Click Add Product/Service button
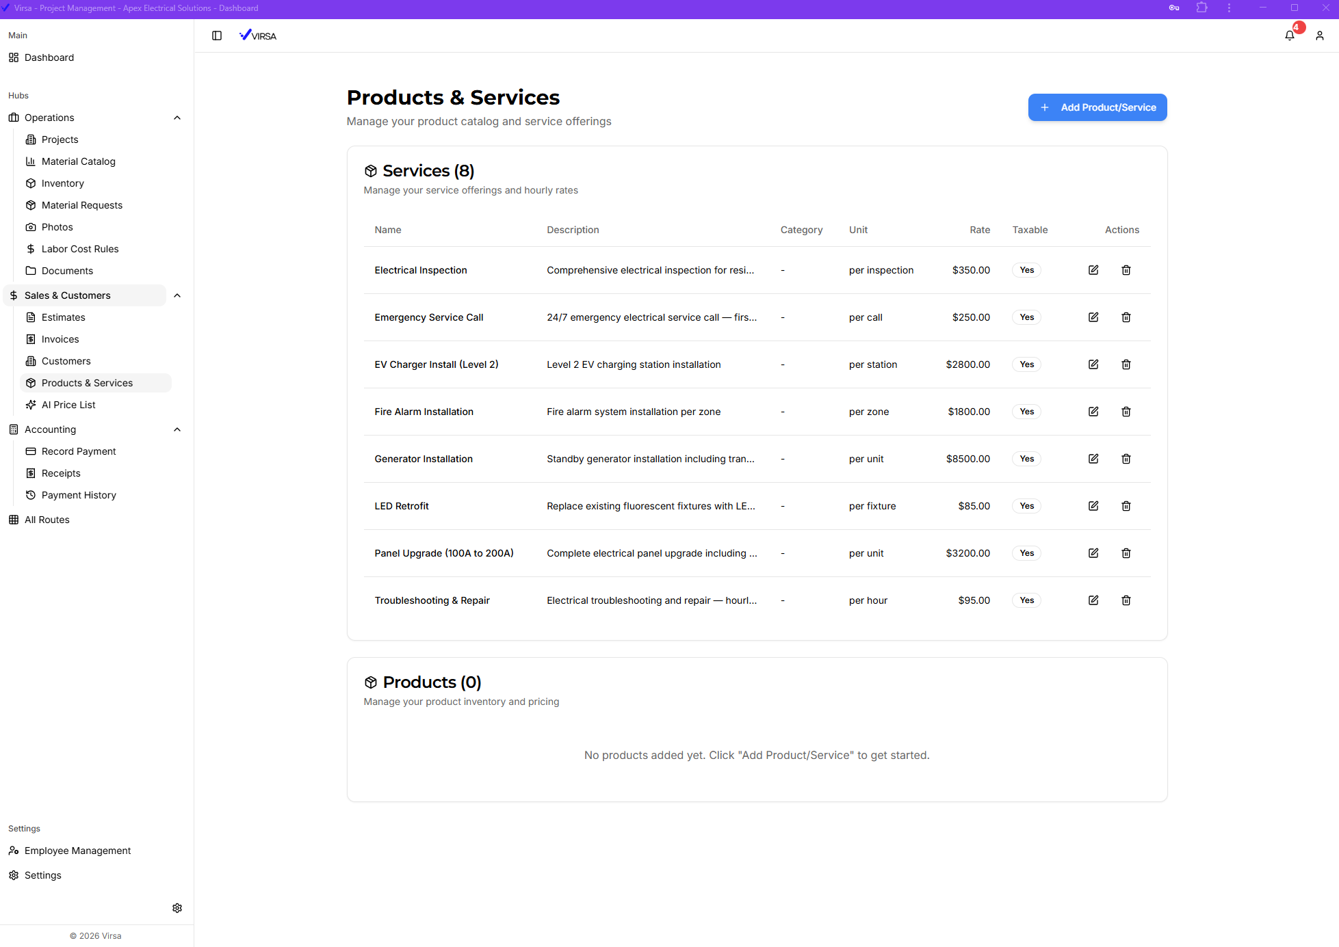 pos(1097,107)
